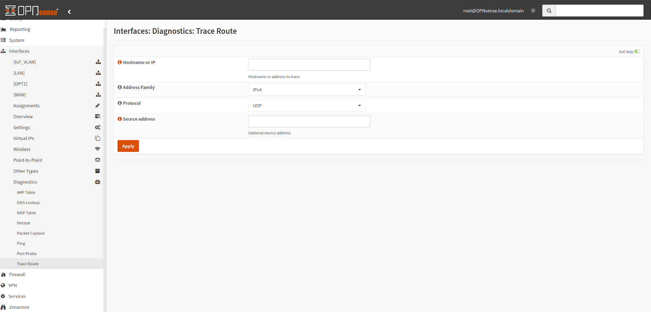Click the Firewall flame icon
The height and width of the screenshot is (312, 651).
(3, 275)
